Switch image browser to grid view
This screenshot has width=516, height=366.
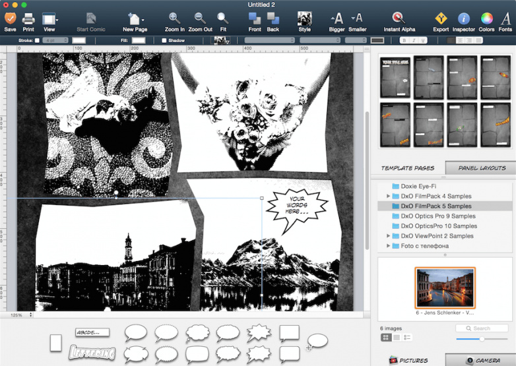(x=385, y=338)
